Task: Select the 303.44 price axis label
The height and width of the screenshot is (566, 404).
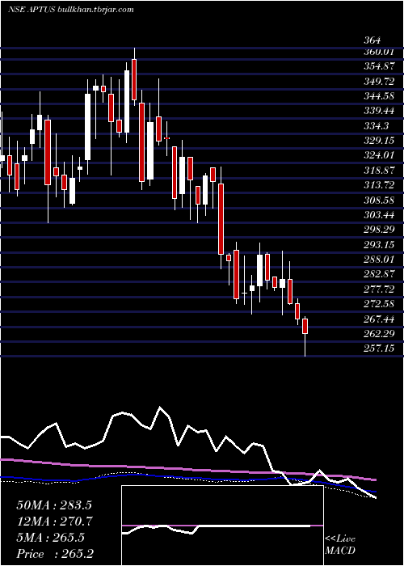Action: [379, 215]
